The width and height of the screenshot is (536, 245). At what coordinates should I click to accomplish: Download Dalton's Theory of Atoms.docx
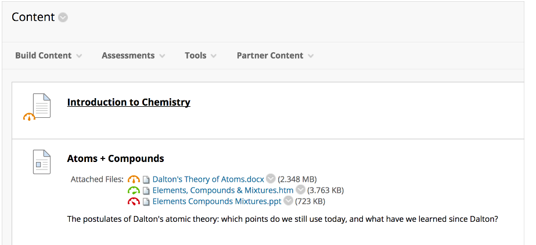[x=208, y=179]
